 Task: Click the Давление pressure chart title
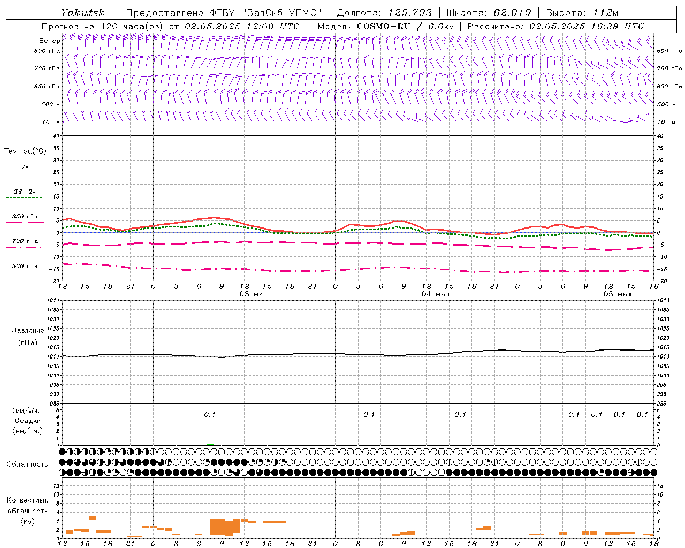pyautogui.click(x=28, y=331)
